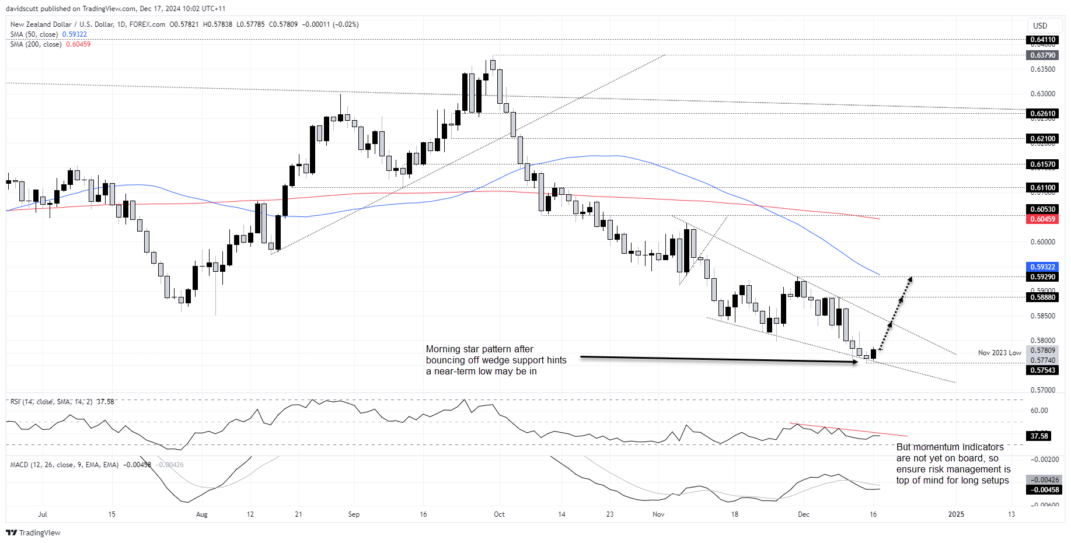Image resolution: width=1071 pixels, height=543 pixels.
Task: Open the USD currency selector
Action: (x=1044, y=26)
